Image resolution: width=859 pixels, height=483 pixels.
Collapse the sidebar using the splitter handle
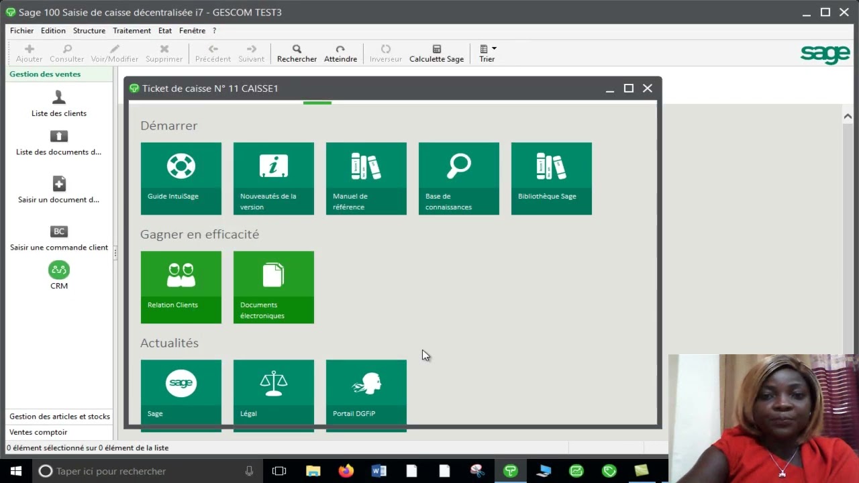[x=115, y=252]
